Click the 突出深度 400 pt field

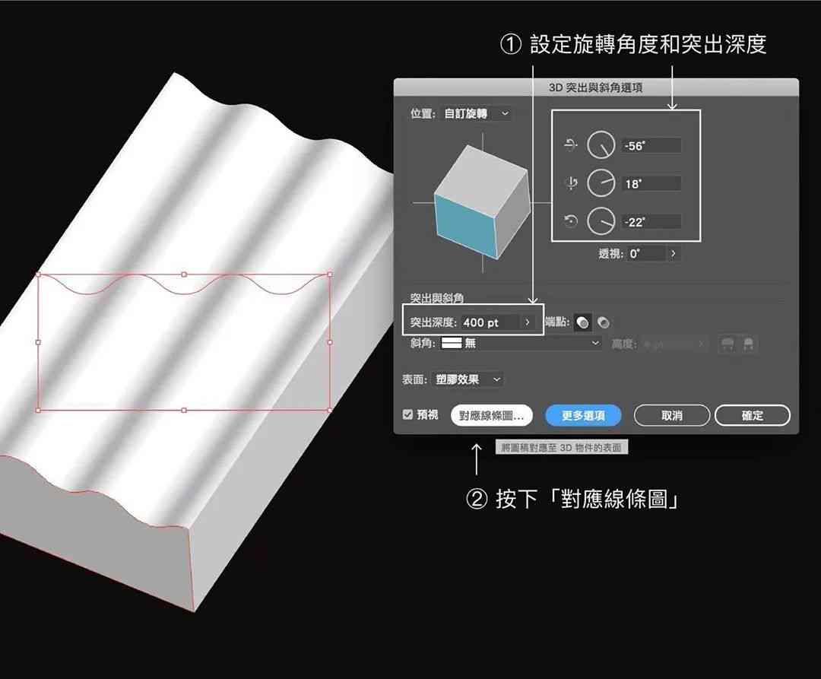coord(490,322)
